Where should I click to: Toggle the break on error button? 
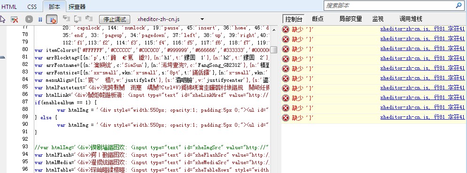(52, 20)
